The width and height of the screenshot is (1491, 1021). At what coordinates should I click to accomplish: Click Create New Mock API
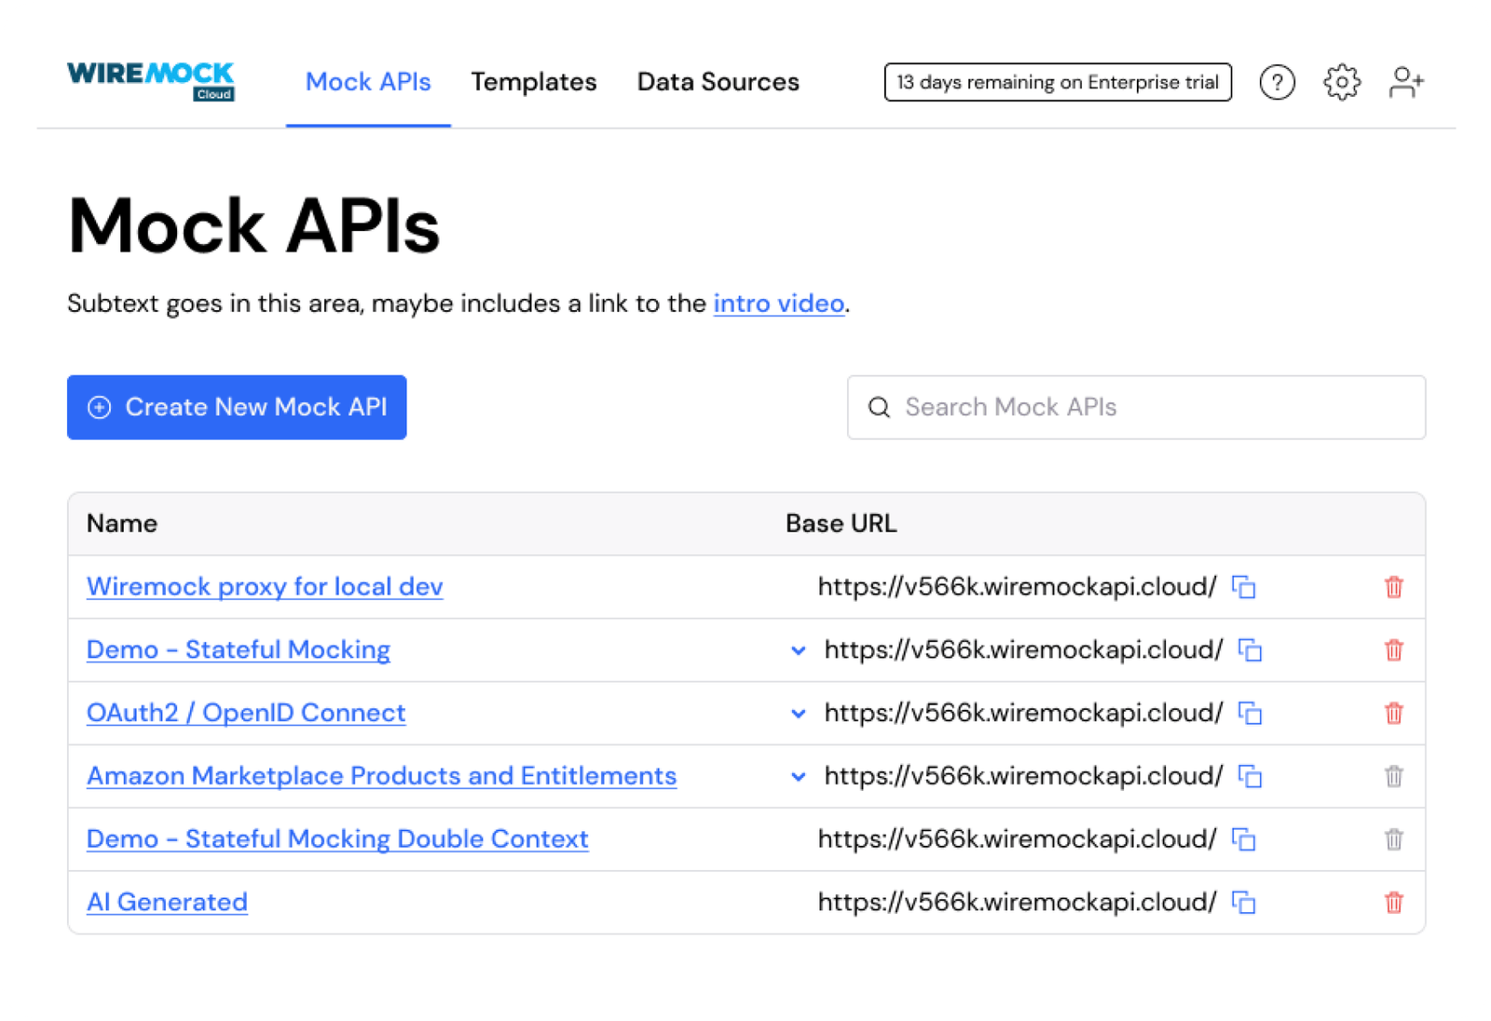[237, 407]
